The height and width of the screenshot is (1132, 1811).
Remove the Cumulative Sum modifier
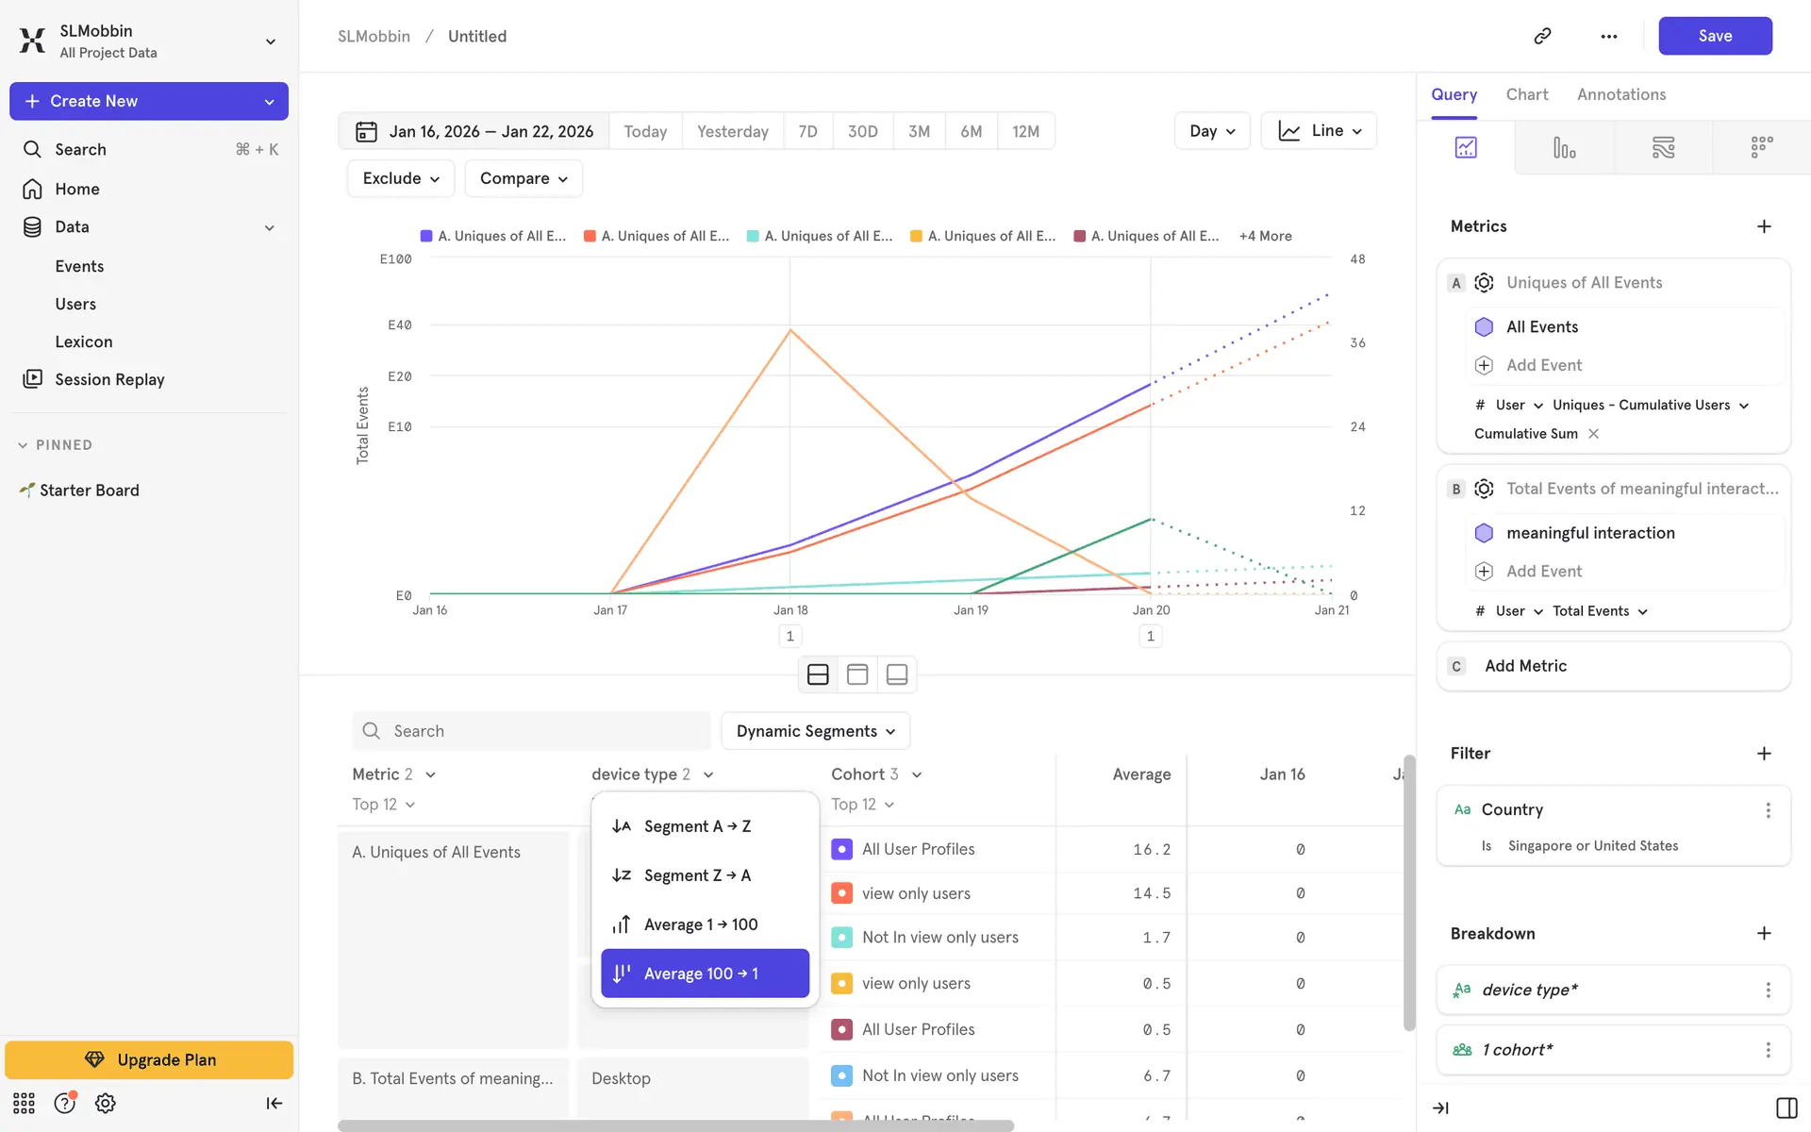(1594, 434)
